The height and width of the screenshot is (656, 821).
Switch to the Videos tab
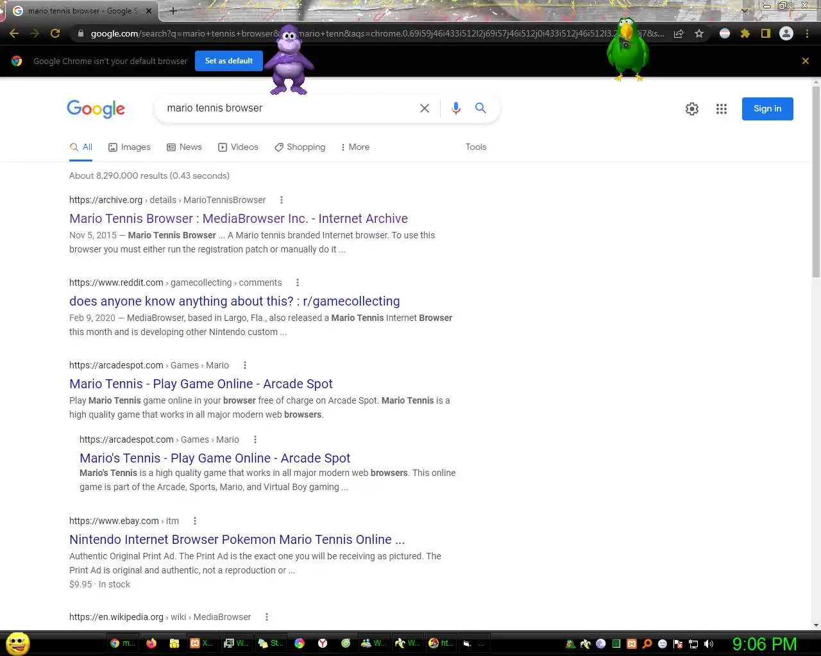click(x=239, y=147)
